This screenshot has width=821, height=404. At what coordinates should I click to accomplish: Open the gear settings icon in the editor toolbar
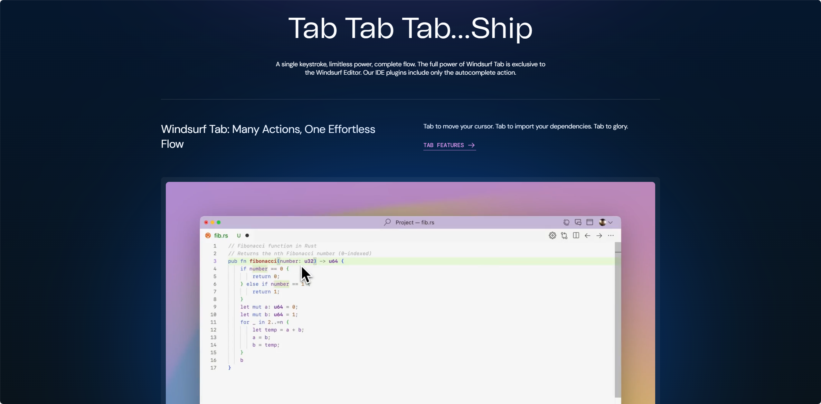[x=552, y=236]
